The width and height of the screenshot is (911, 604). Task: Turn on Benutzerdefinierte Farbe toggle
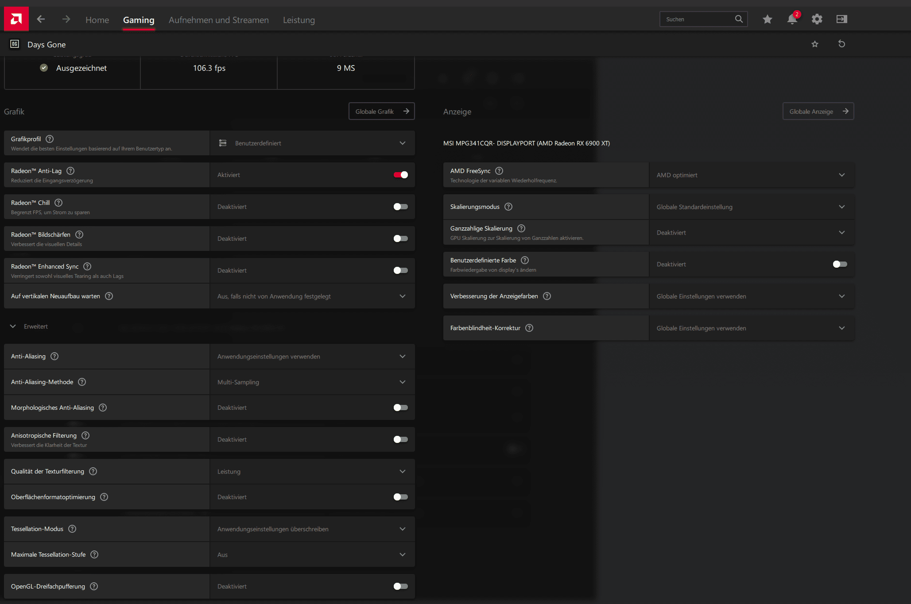840,264
